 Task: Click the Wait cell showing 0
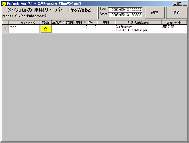(93, 29)
